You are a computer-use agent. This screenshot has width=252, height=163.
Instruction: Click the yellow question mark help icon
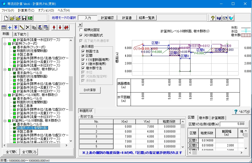point(213,18)
